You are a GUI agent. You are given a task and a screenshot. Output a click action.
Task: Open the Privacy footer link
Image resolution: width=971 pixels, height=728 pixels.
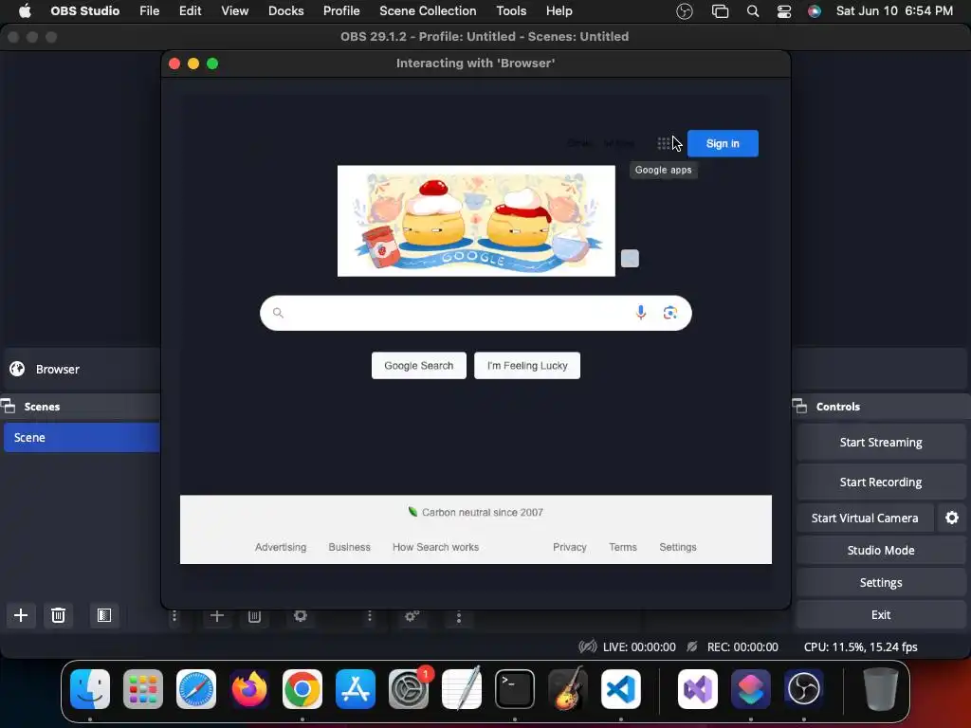[570, 547]
